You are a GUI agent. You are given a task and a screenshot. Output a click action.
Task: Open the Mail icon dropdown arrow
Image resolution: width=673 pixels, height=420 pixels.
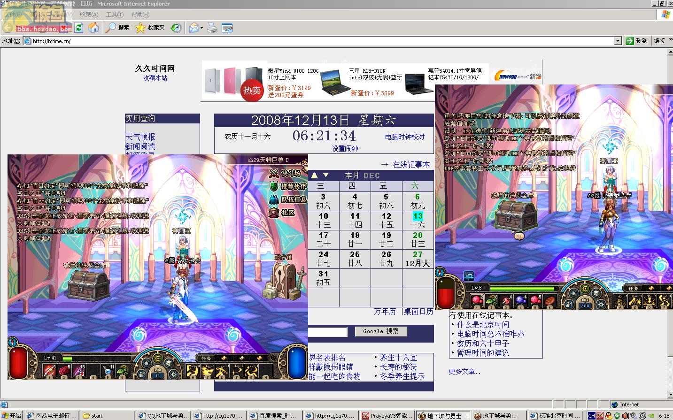[x=202, y=28]
